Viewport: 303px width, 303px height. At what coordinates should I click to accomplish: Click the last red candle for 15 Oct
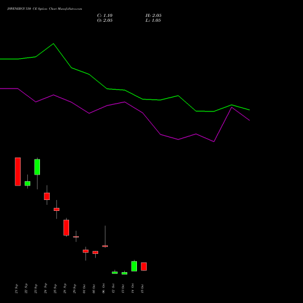pyautogui.click(x=144, y=267)
